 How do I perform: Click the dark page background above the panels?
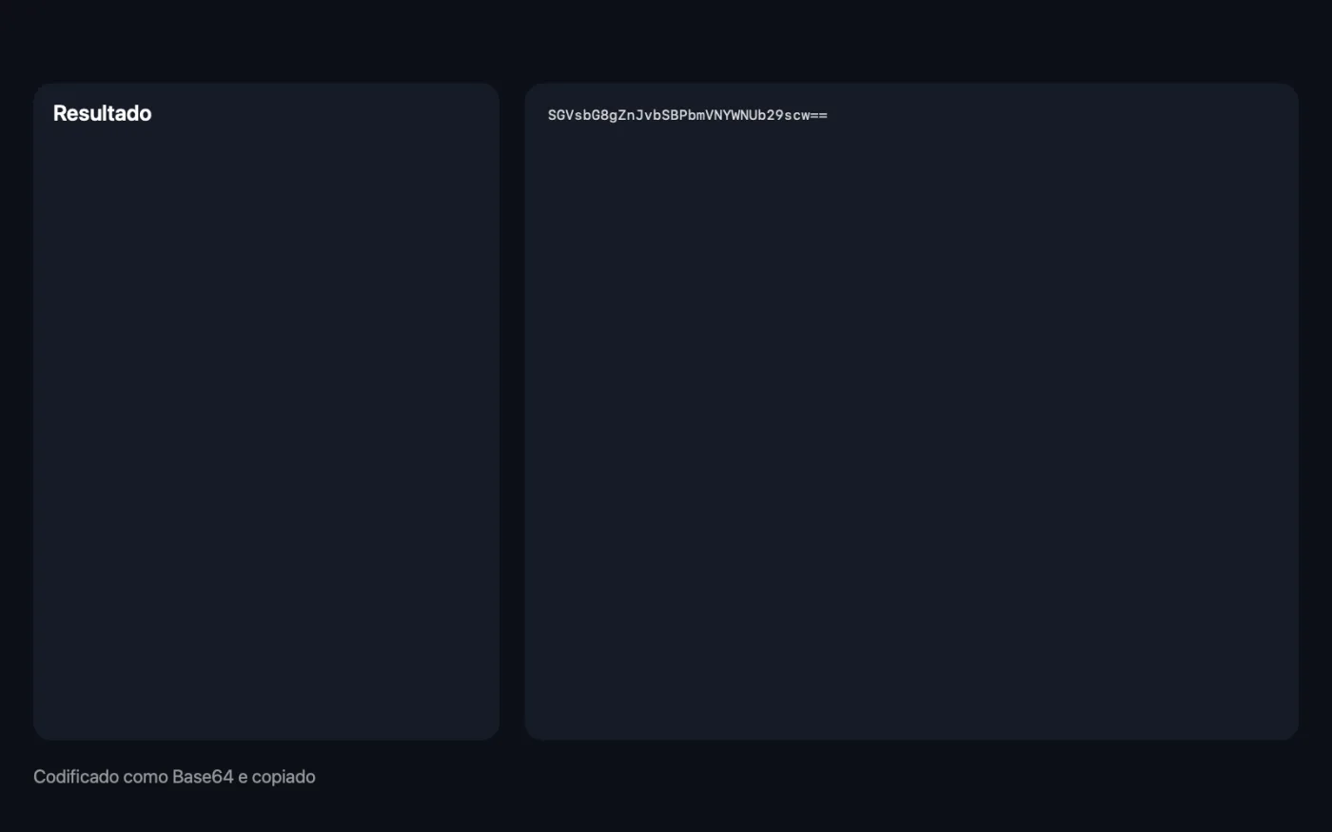(x=666, y=40)
